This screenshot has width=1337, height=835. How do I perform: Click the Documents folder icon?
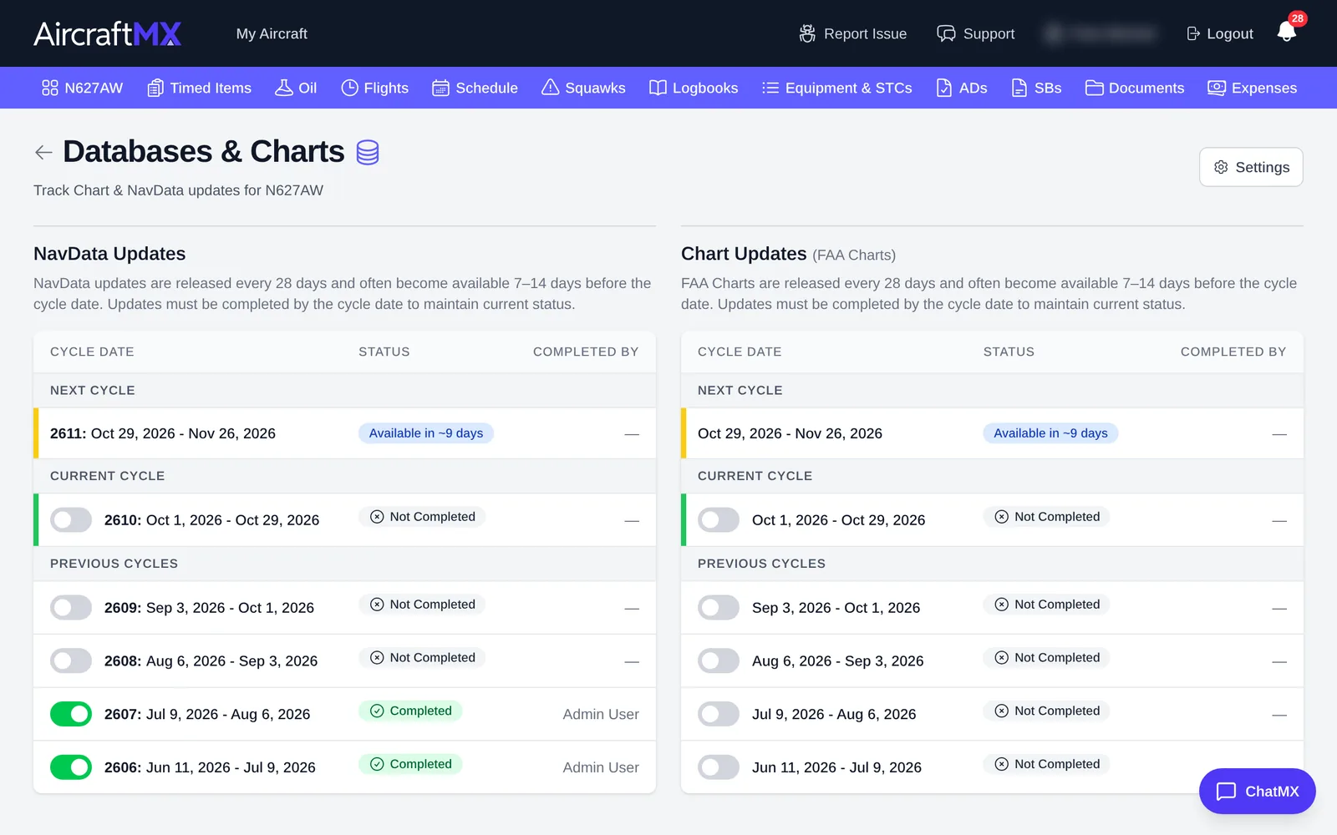pos(1094,88)
